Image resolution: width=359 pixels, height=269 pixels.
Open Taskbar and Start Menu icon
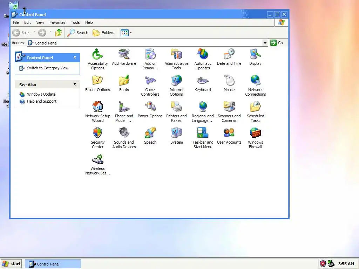[x=203, y=138]
